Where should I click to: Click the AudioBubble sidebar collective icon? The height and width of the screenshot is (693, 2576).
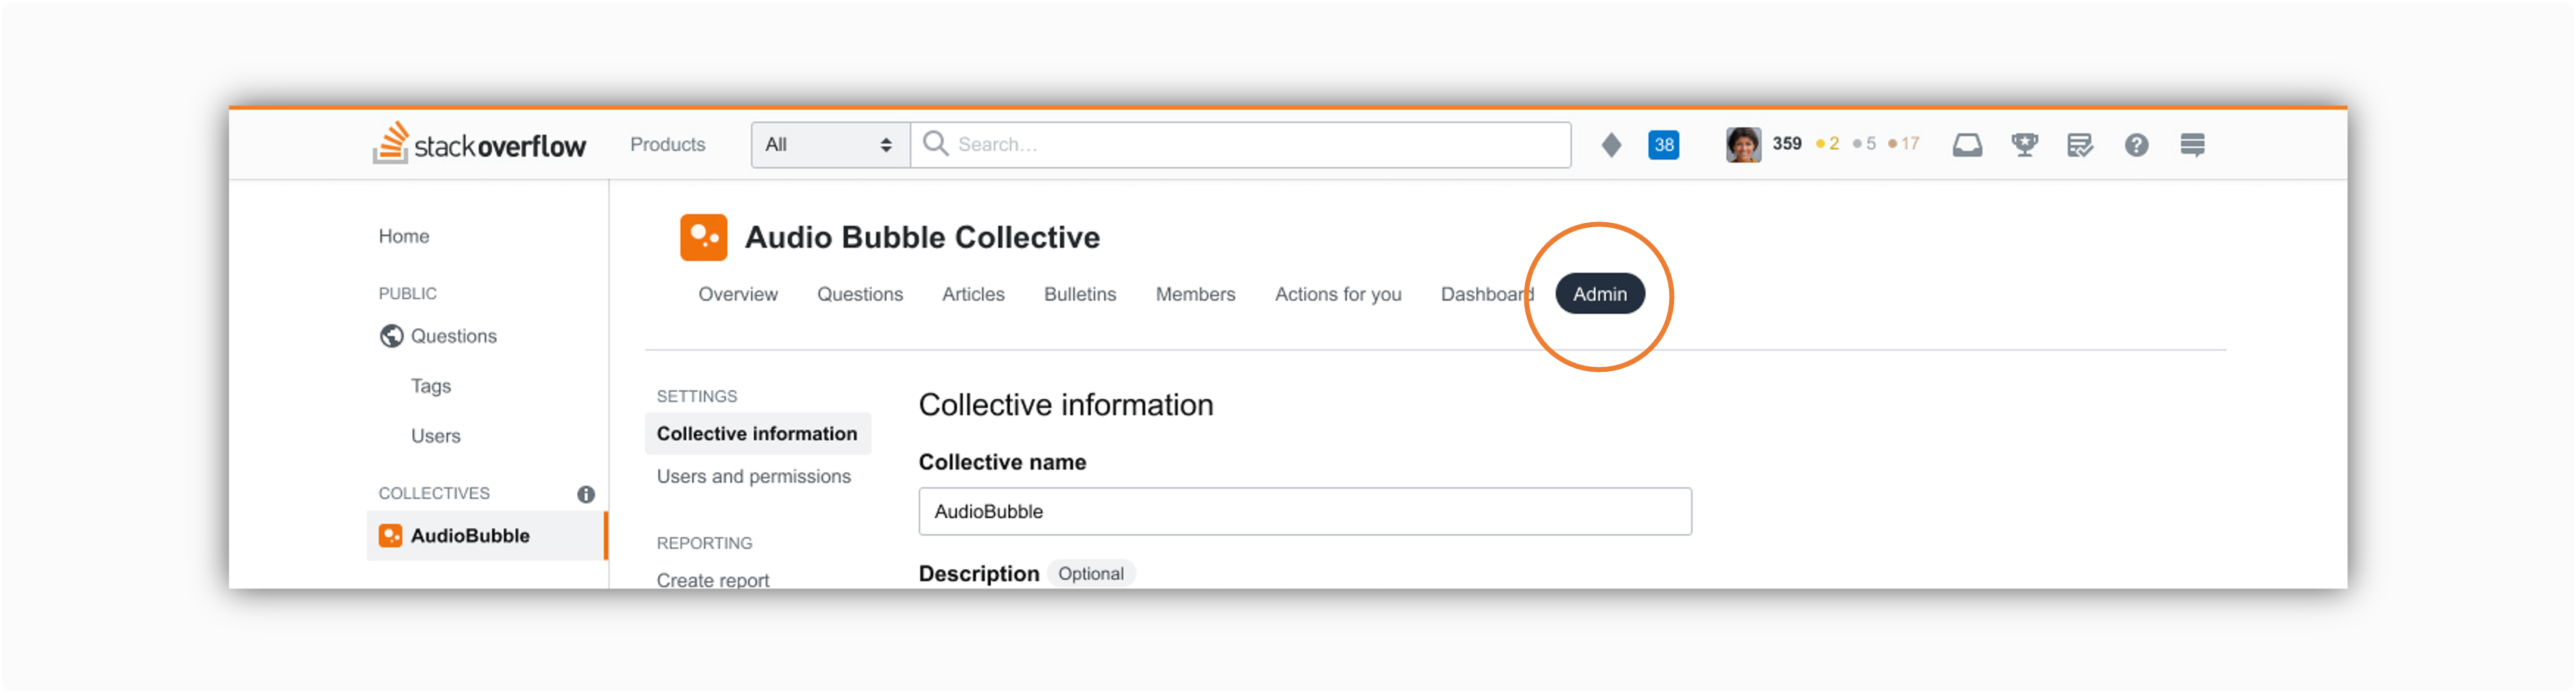click(x=390, y=536)
